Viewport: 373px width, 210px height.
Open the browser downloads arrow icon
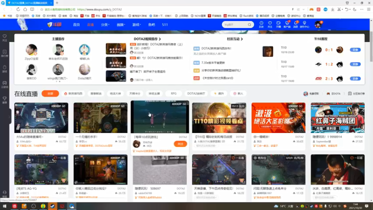point(332,9)
